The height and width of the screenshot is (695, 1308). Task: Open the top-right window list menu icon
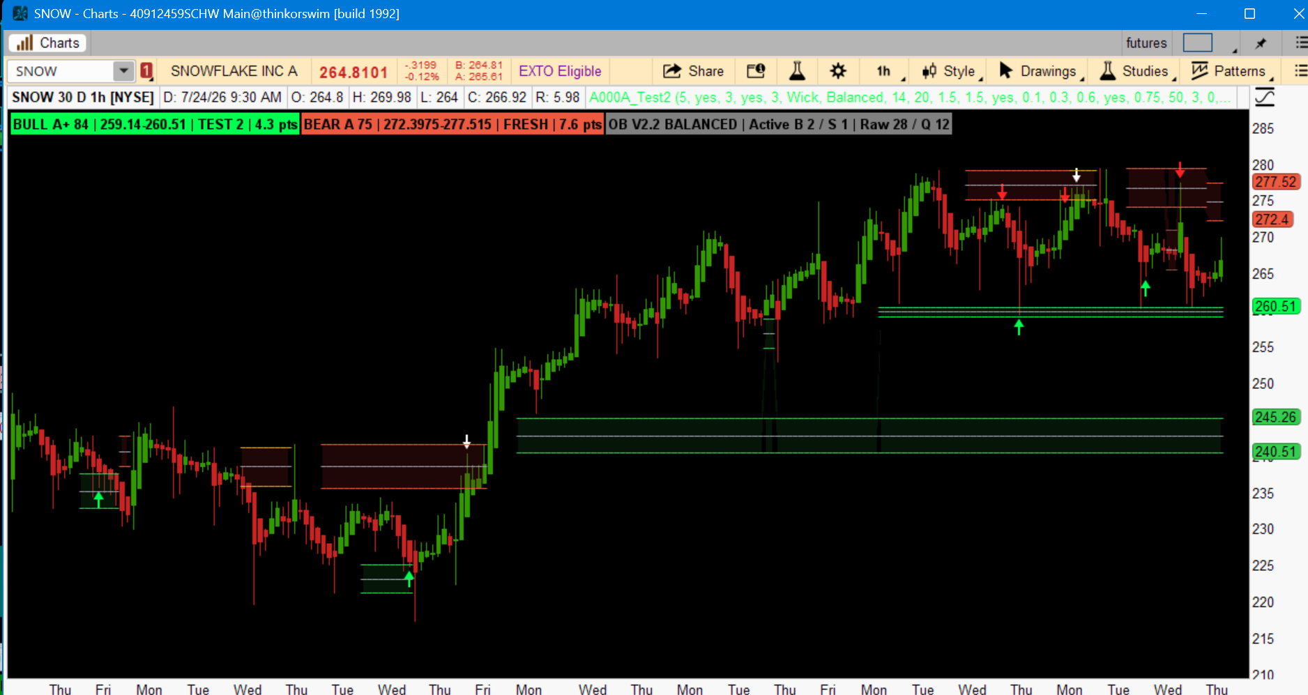pyautogui.click(x=1301, y=43)
